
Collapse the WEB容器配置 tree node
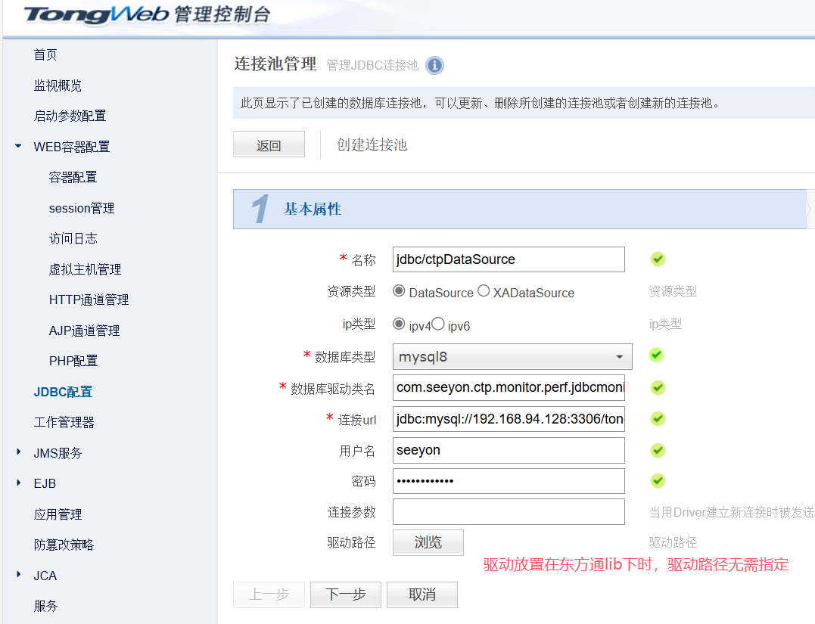coord(18,146)
